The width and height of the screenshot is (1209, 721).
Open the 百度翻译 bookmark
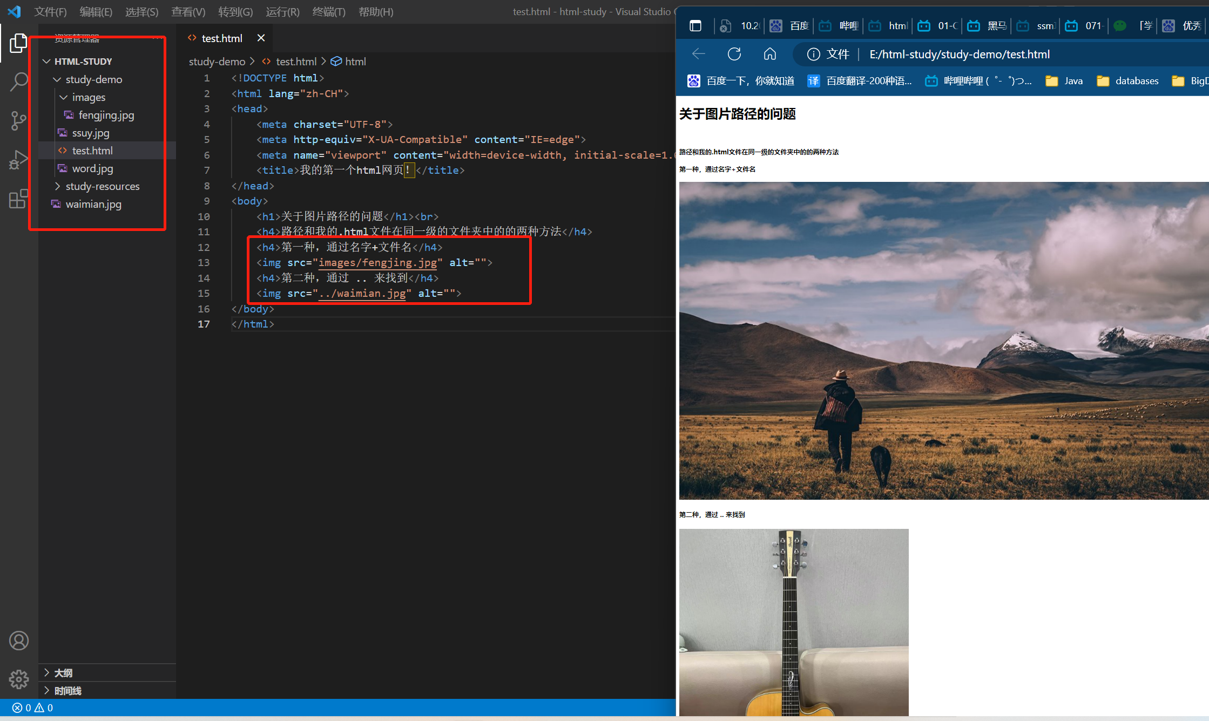(859, 81)
